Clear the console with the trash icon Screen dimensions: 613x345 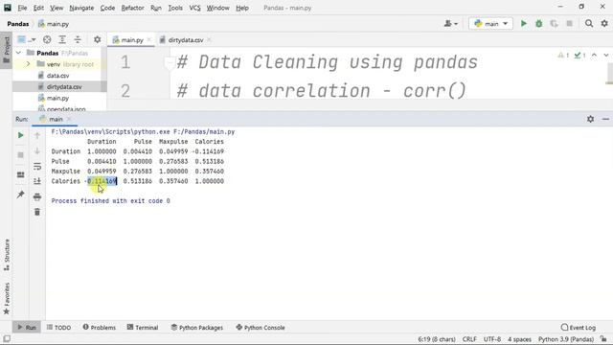(x=37, y=212)
